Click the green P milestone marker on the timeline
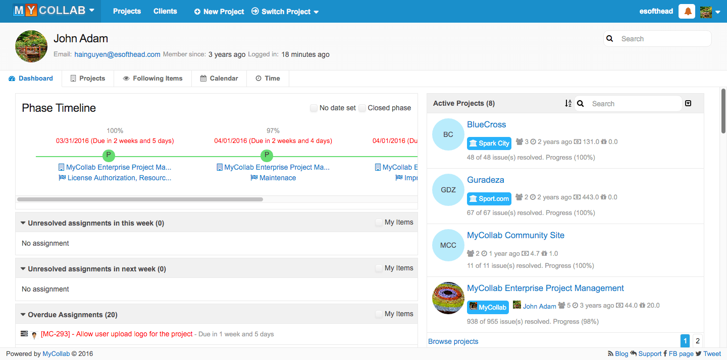 108,156
